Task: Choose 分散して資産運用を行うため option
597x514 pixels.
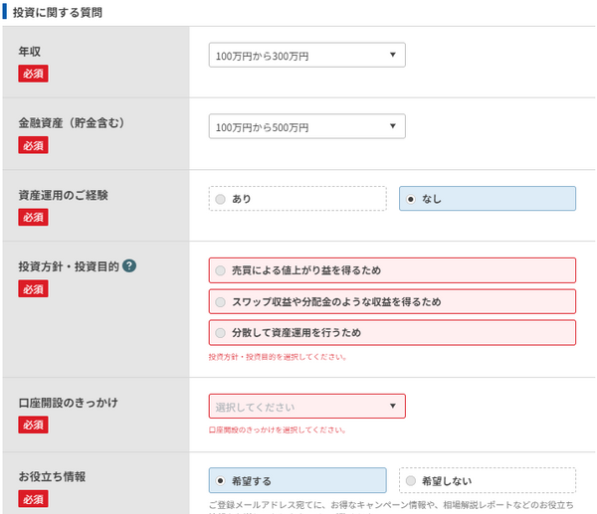Action: pos(392,332)
